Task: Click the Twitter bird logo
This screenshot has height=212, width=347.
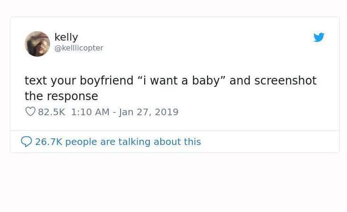Action: pyautogui.click(x=319, y=37)
